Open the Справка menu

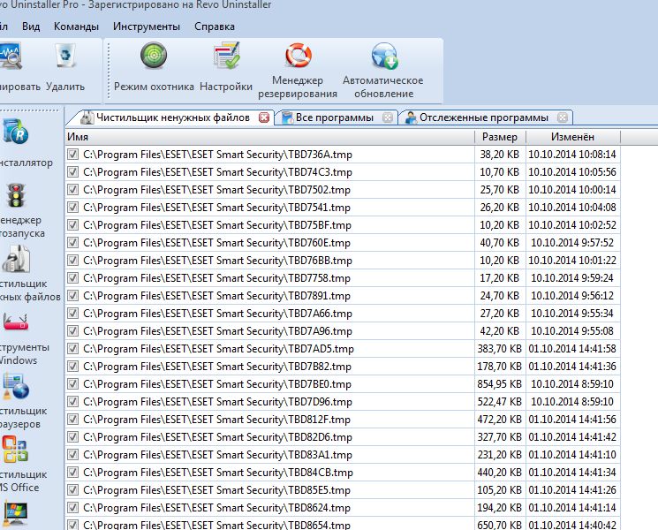[x=215, y=26]
